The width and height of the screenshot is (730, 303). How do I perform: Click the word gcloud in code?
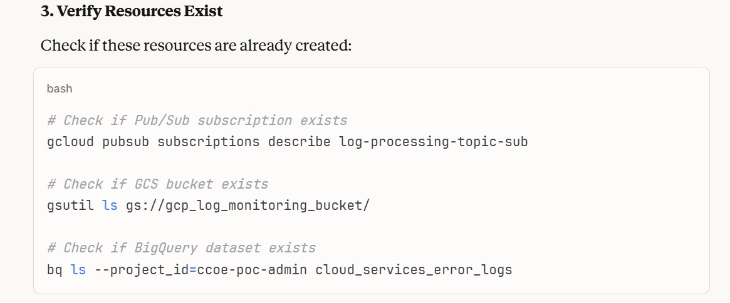click(x=71, y=142)
